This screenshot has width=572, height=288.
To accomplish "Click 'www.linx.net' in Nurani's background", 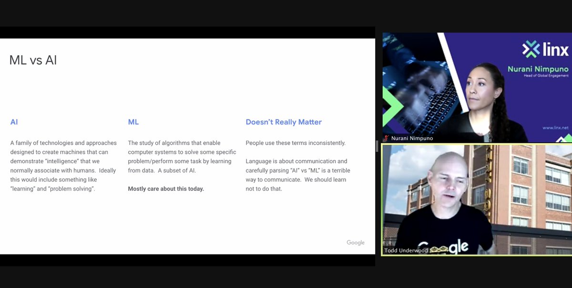I will pyautogui.click(x=555, y=128).
